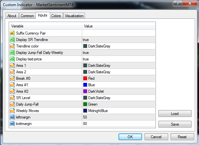Select the Inputs tab
199x145 pixels.
[43, 15]
